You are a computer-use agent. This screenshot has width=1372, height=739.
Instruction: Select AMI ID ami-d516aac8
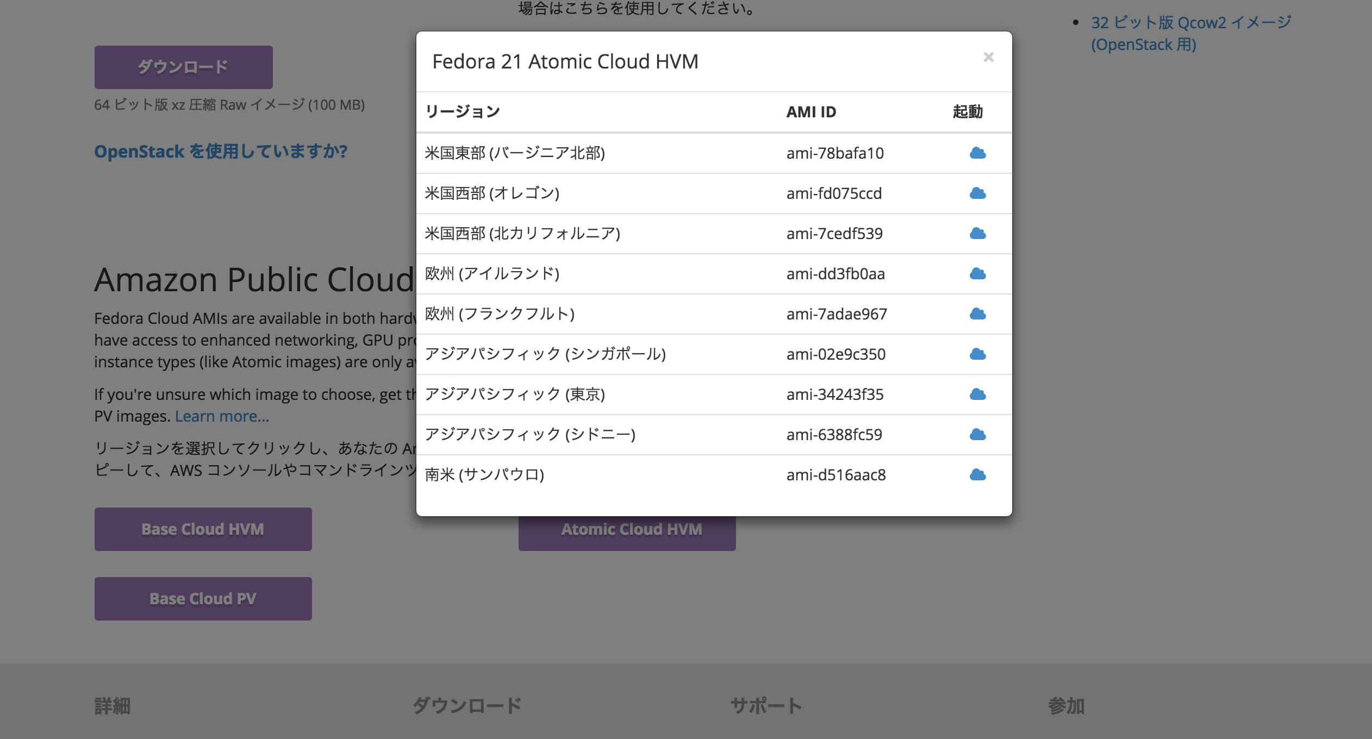tap(836, 475)
